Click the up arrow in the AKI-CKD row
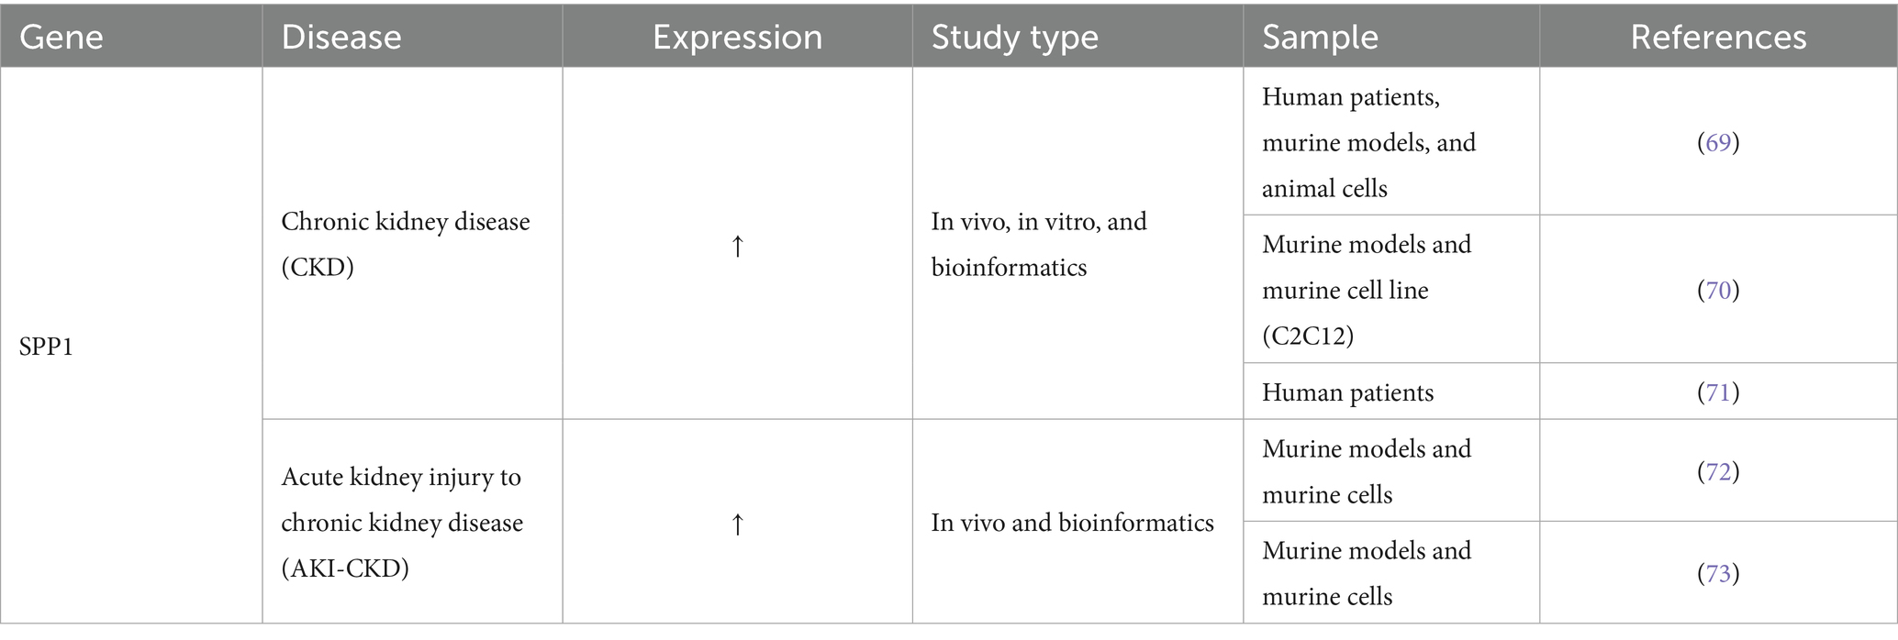 pos(737,524)
